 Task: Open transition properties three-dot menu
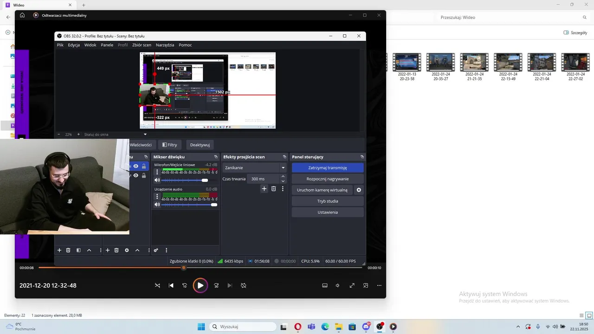[x=283, y=189]
